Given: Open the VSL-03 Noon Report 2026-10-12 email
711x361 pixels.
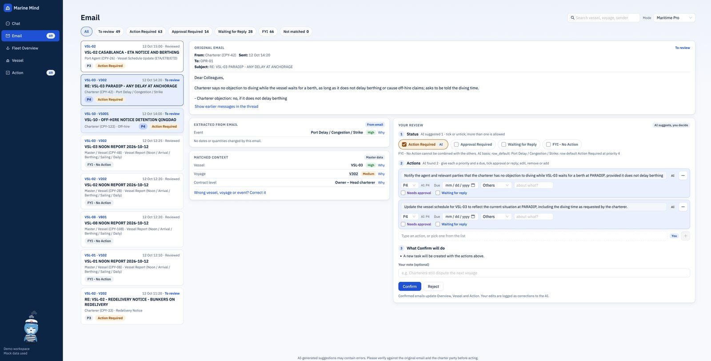Looking at the screenshot, I should pyautogui.click(x=132, y=153).
